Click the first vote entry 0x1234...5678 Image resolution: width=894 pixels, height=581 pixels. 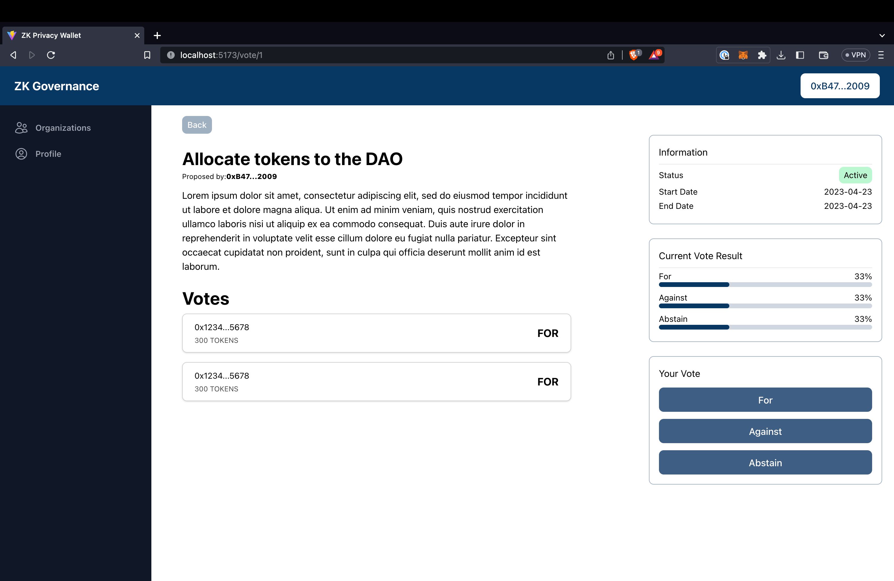click(376, 333)
